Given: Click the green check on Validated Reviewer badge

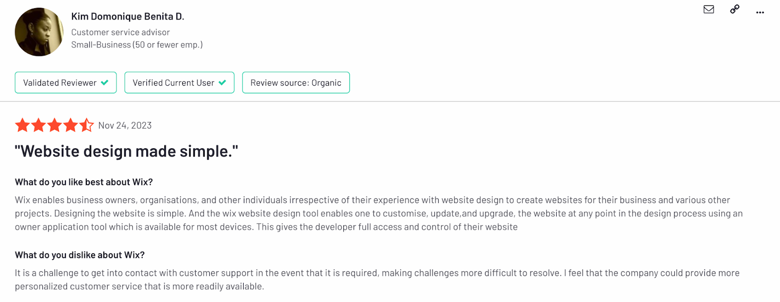Looking at the screenshot, I should pos(105,82).
